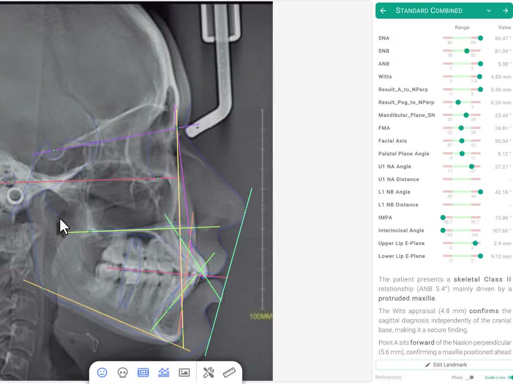Select the Lower Lip E-Plane label
The width and height of the screenshot is (513, 384).
click(x=402, y=256)
